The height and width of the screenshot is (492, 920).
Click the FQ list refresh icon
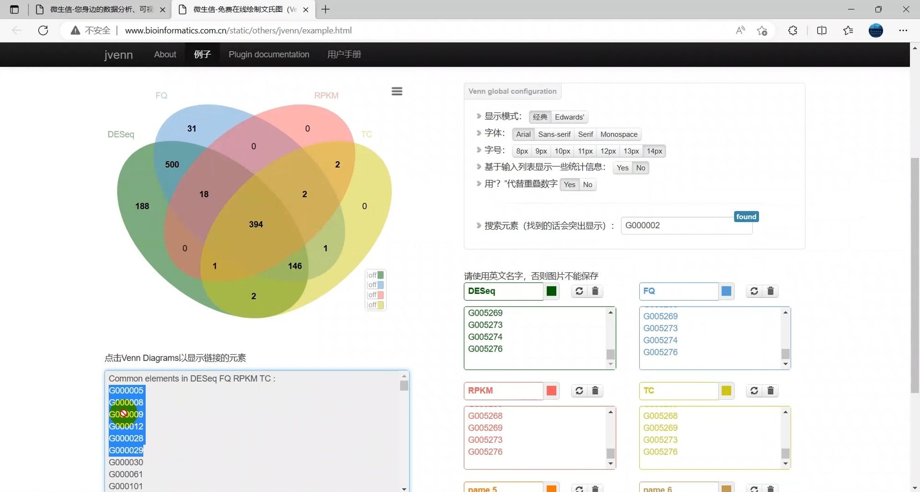pos(754,291)
